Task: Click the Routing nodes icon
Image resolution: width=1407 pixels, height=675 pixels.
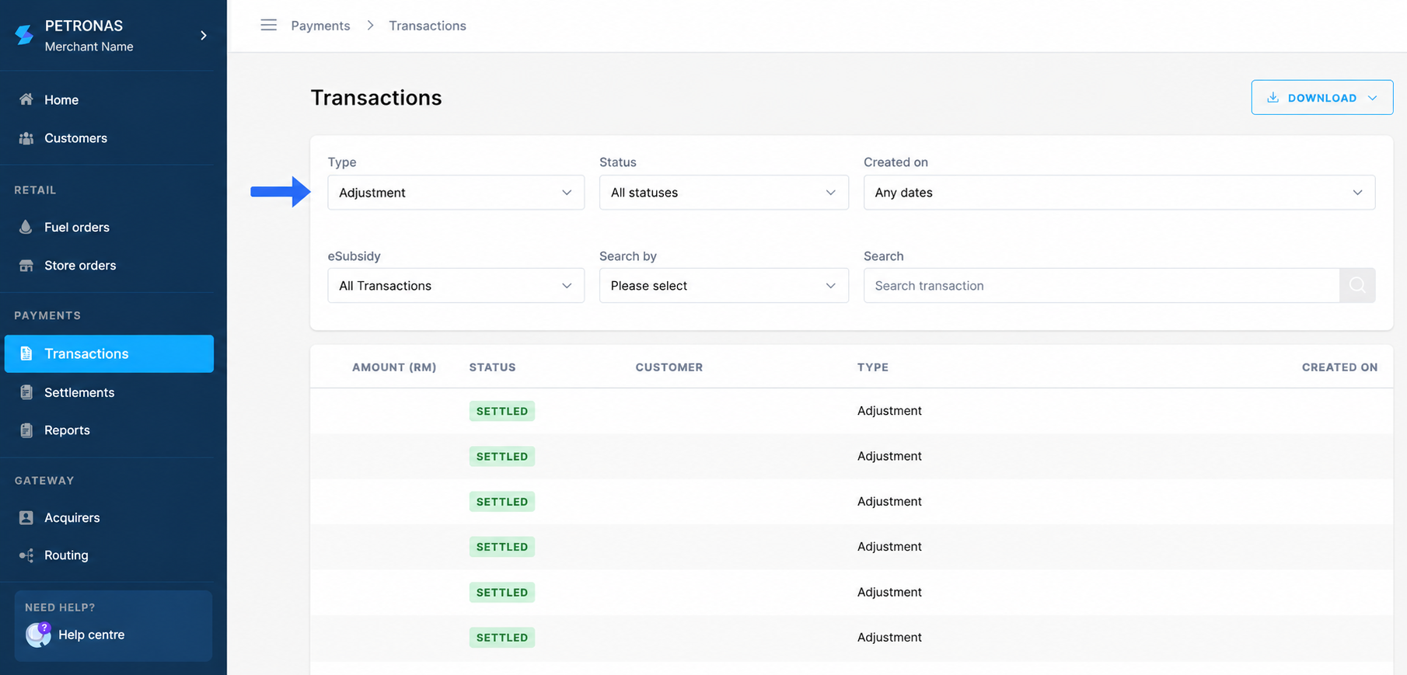Action: [x=26, y=555]
